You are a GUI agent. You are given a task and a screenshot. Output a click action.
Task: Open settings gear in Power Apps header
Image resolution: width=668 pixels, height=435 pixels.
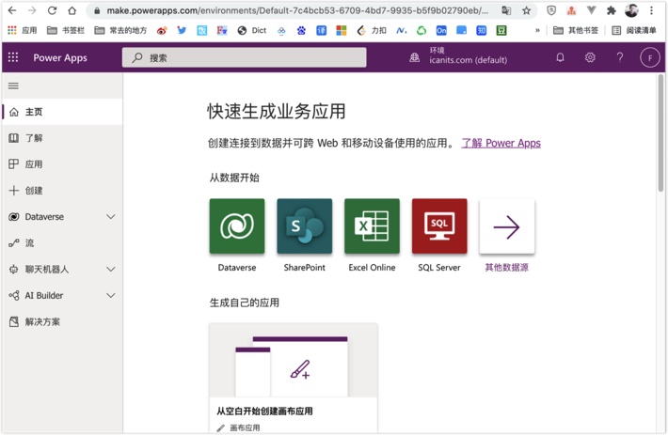click(590, 57)
